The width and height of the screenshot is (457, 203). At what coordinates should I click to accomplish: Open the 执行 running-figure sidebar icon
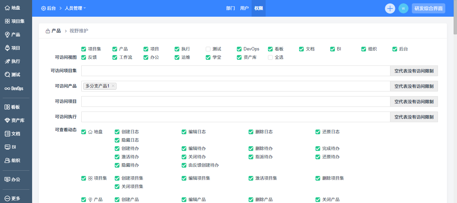click(x=7, y=61)
